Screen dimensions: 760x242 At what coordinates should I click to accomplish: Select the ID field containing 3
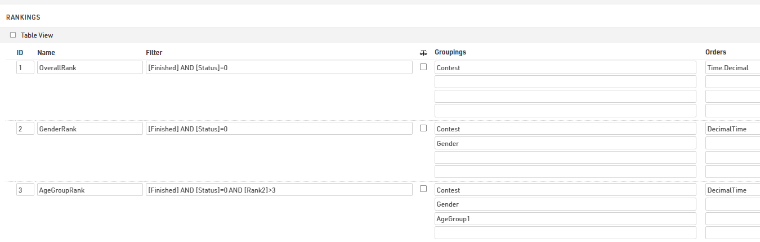click(25, 190)
